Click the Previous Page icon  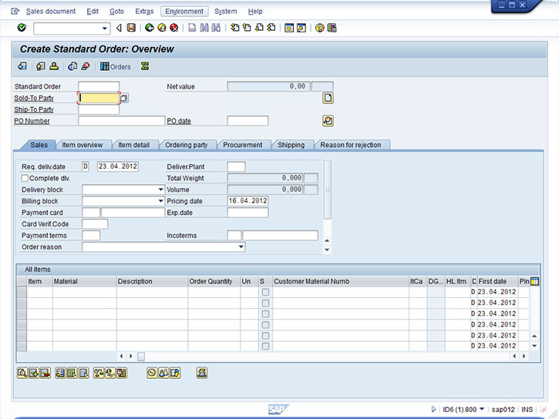tap(247, 28)
